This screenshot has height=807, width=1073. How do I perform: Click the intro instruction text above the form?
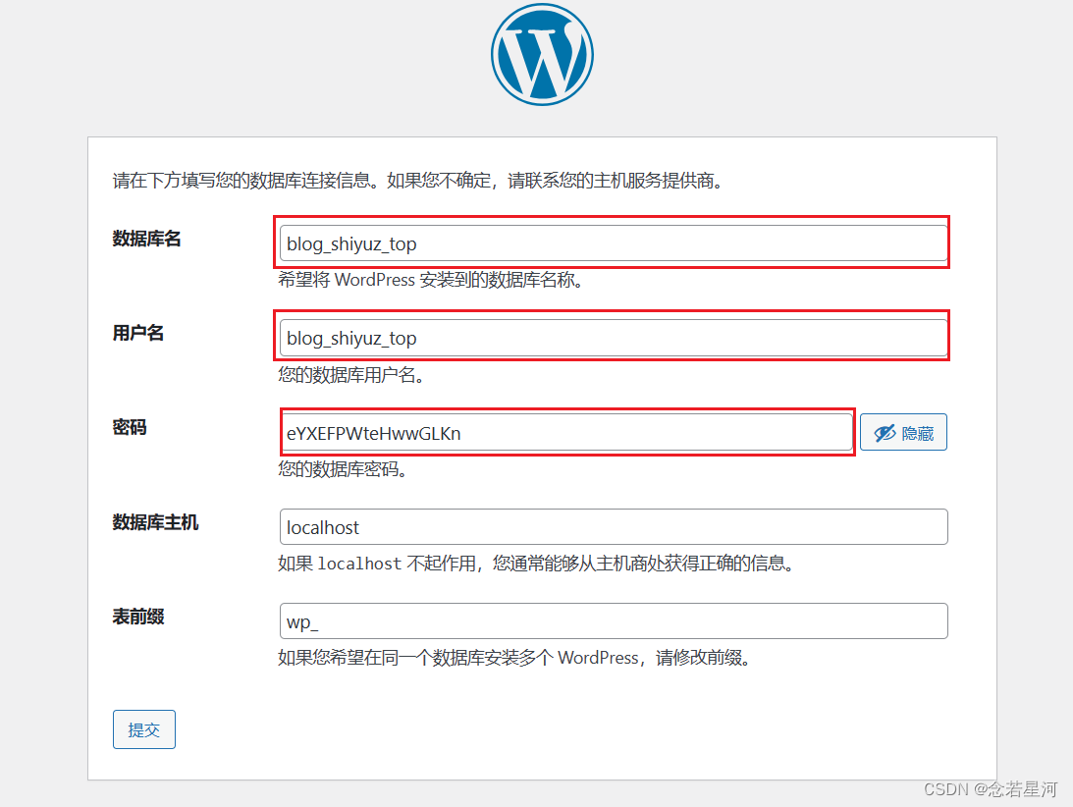pyautogui.click(x=418, y=182)
